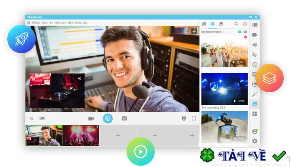Open settings gear in sidebar
This screenshot has height=167, width=291.
point(255,141)
